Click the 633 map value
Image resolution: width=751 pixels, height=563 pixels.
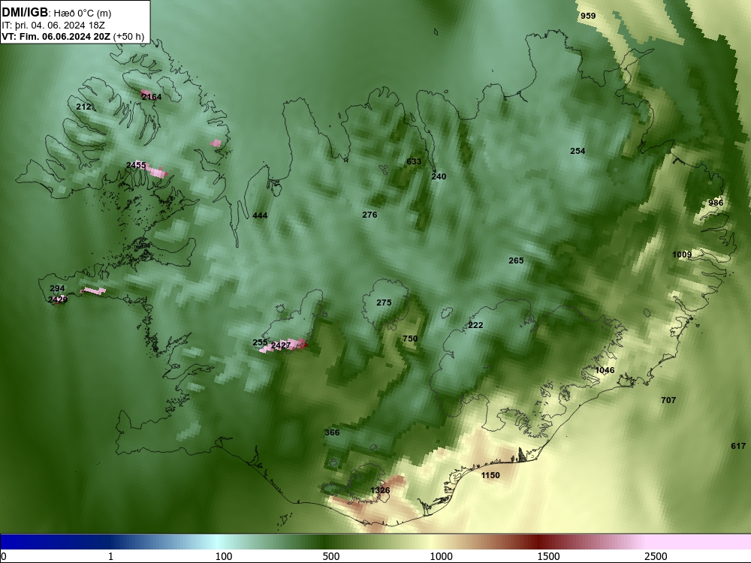pyautogui.click(x=414, y=161)
